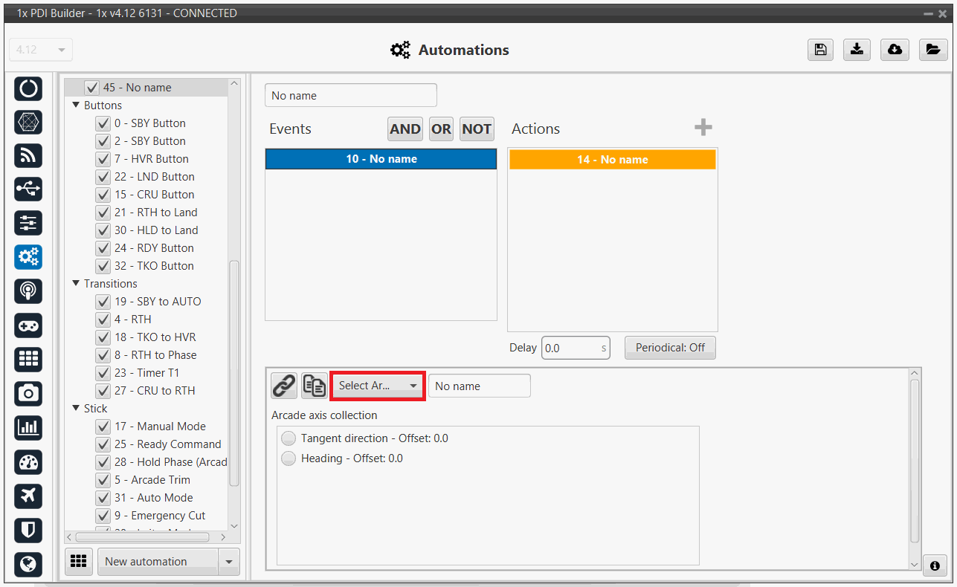Open the USB section in sidebar
Image resolution: width=957 pixels, height=587 pixels.
28,189
